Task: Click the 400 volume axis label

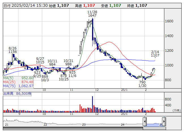Action: click(168, 105)
